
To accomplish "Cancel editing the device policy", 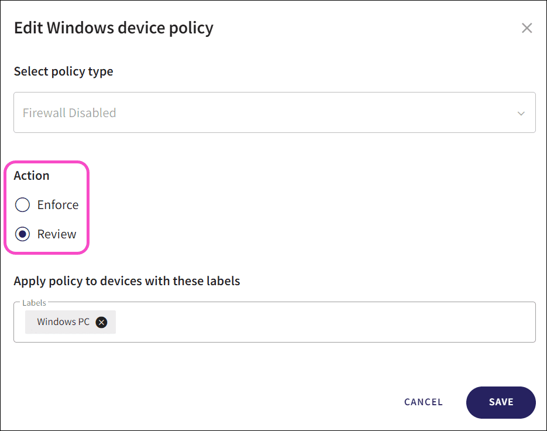I will point(423,402).
